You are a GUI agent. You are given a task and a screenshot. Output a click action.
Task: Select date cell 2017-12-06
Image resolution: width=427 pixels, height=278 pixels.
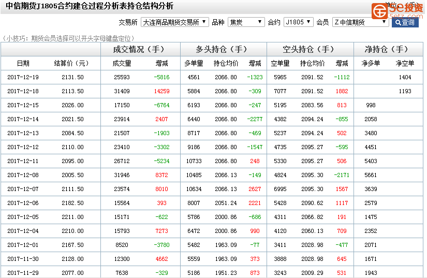pyautogui.click(x=23, y=203)
